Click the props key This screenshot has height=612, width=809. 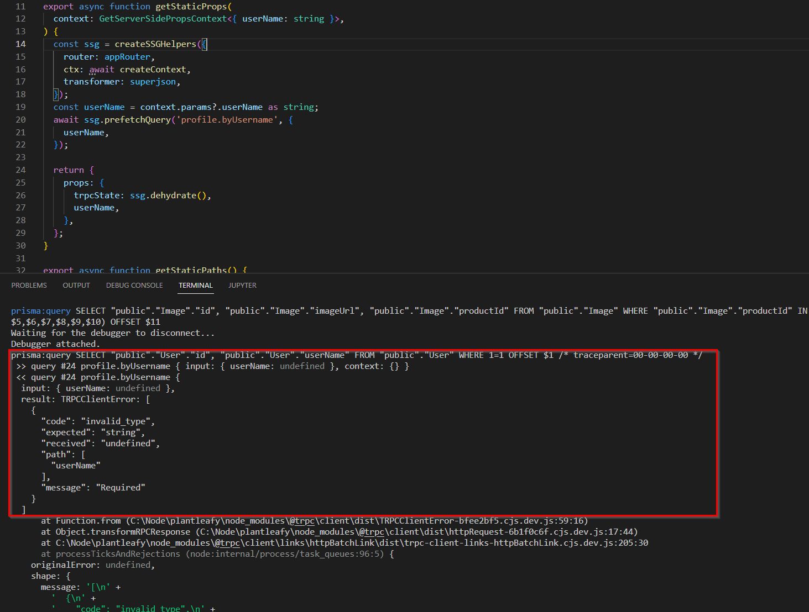pyautogui.click(x=76, y=183)
